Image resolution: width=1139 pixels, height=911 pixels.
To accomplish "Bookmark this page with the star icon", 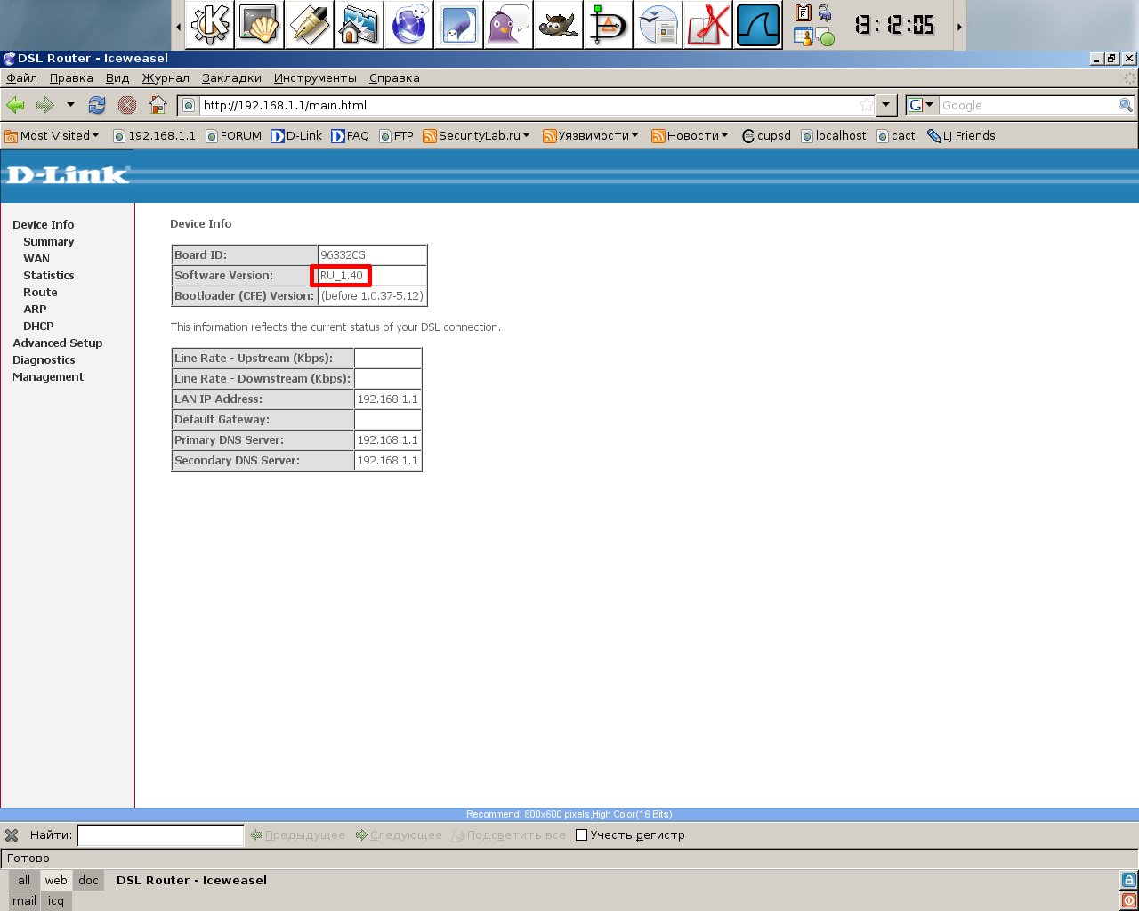I will click(866, 105).
